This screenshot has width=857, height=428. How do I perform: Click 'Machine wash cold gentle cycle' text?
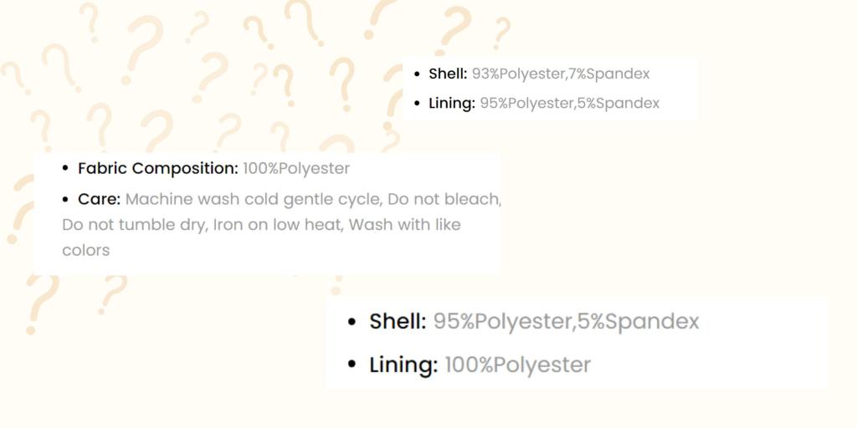(x=253, y=200)
